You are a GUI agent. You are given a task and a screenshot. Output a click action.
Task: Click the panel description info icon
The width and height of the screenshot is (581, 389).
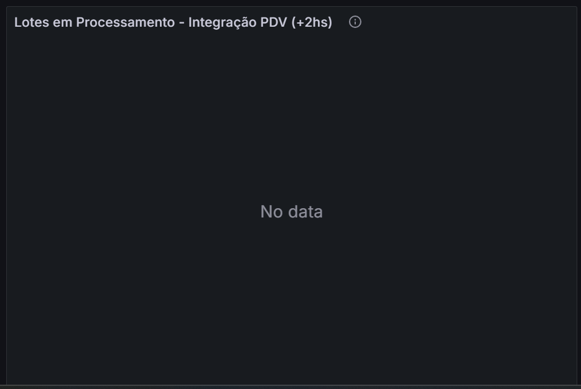(x=355, y=22)
